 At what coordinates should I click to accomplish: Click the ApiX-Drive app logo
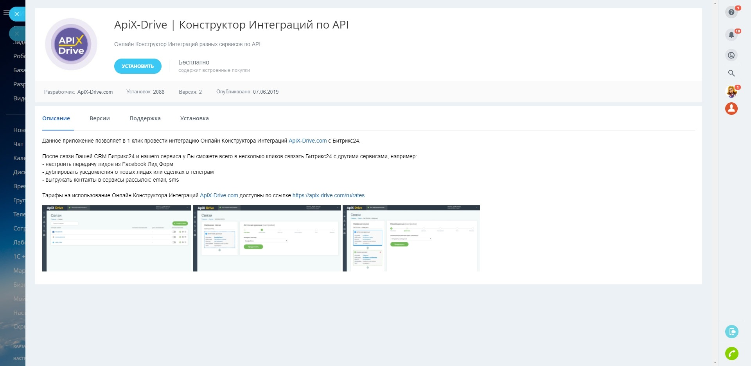coord(71,44)
